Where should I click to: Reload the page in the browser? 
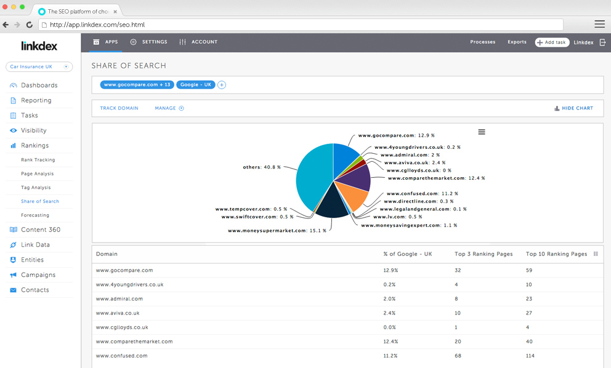pyautogui.click(x=29, y=25)
